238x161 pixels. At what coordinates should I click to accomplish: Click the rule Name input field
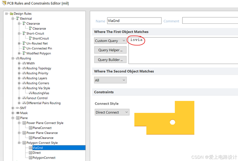coord(134,20)
